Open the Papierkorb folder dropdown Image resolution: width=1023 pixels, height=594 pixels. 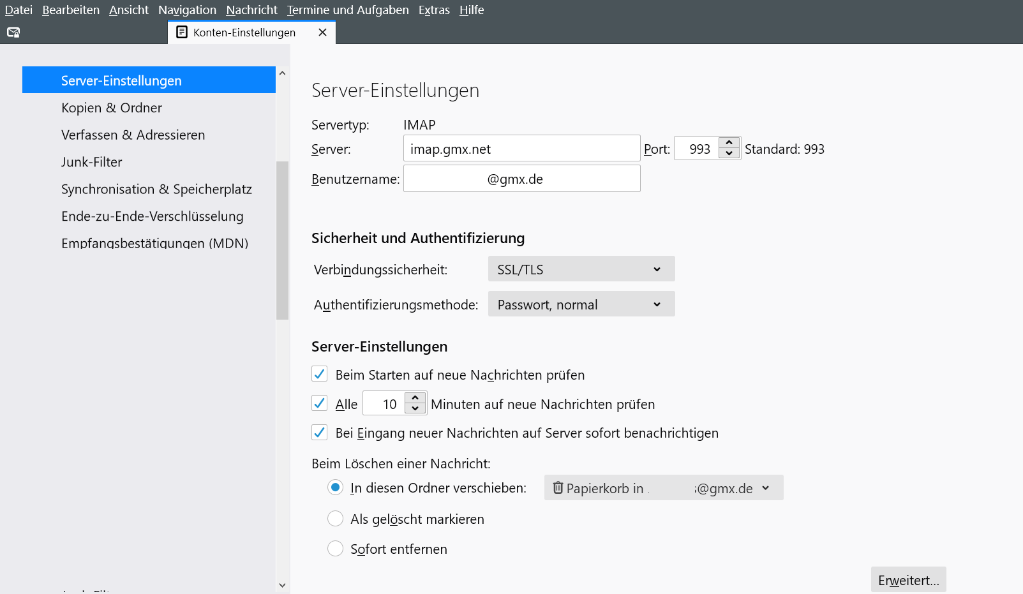pos(663,488)
